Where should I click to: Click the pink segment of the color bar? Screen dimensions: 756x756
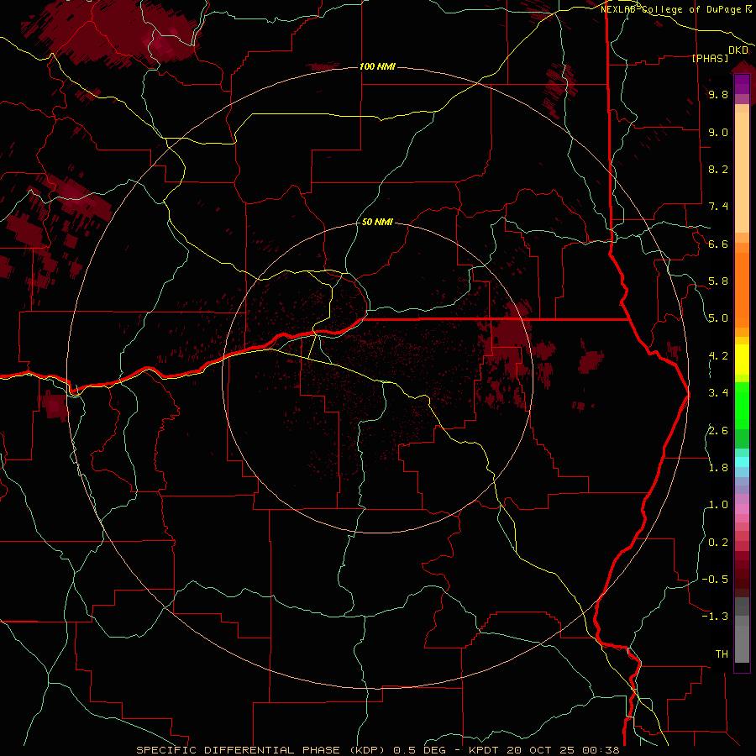[742, 509]
